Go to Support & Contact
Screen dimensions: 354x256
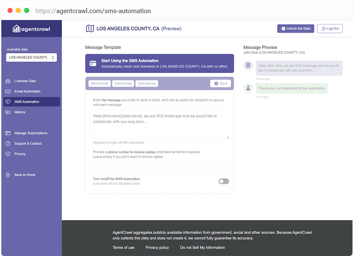(28, 144)
